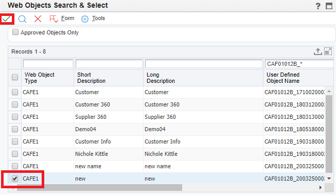Viewport: 336px width, 196px height.
Task: Toggle the select-all header checkbox
Action: point(15,77)
